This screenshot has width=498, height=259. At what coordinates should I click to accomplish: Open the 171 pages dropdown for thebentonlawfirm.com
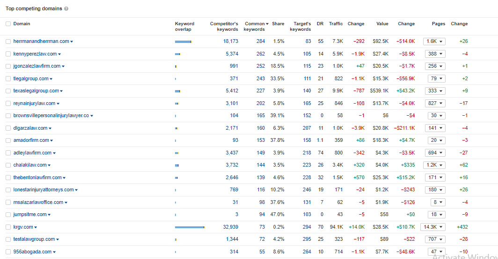click(x=435, y=177)
